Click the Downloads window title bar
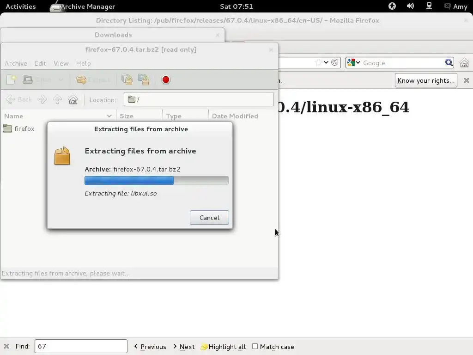473x355 pixels. coord(113,35)
